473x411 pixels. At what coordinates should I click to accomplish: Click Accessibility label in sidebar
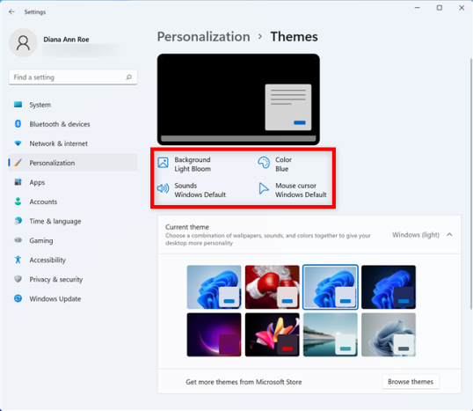coord(47,260)
